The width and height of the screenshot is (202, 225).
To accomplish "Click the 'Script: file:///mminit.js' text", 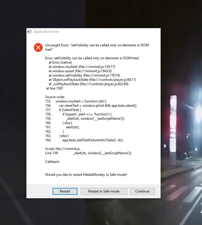I will pyautogui.click(x=62, y=149).
